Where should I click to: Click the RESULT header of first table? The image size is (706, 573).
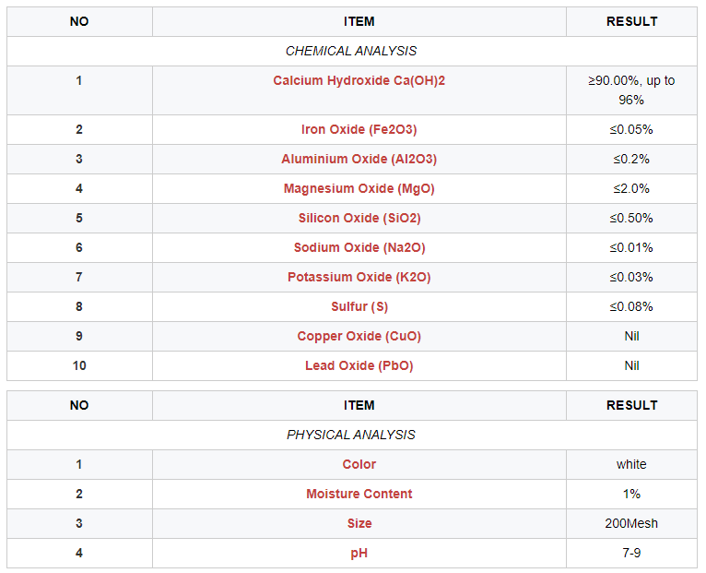[631, 21]
